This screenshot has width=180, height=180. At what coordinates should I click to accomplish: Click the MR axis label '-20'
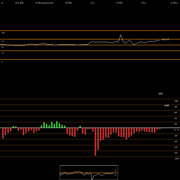176,136
